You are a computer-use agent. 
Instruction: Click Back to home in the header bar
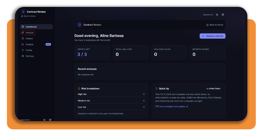(x=215, y=25)
